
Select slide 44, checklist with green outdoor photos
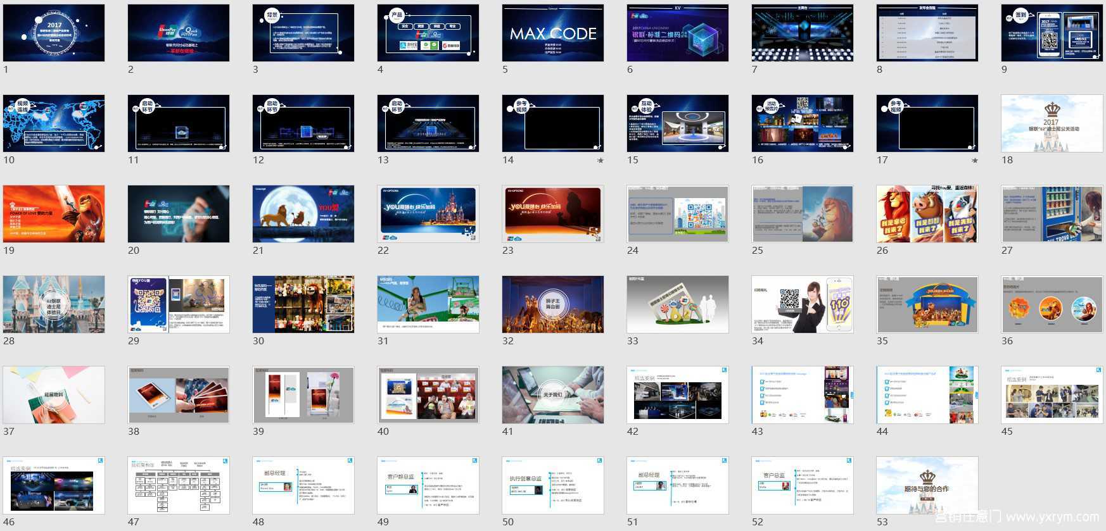click(x=927, y=395)
